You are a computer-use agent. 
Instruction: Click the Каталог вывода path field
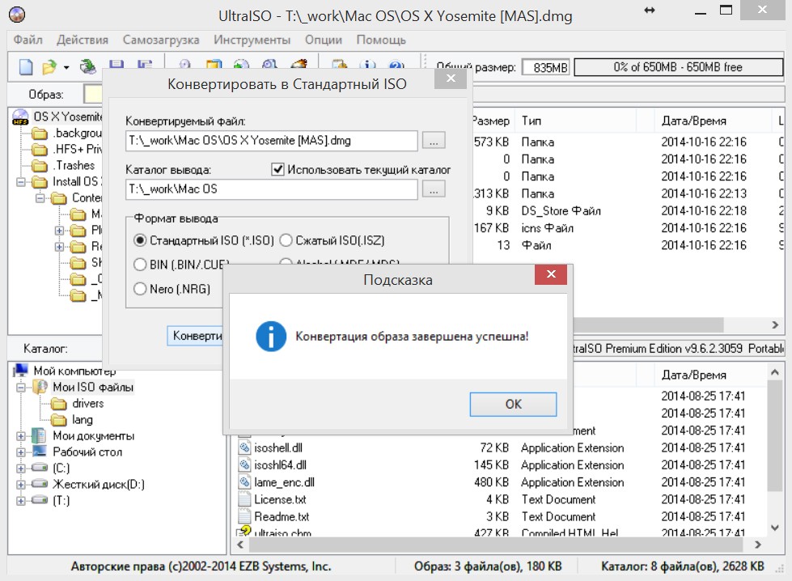click(272, 189)
